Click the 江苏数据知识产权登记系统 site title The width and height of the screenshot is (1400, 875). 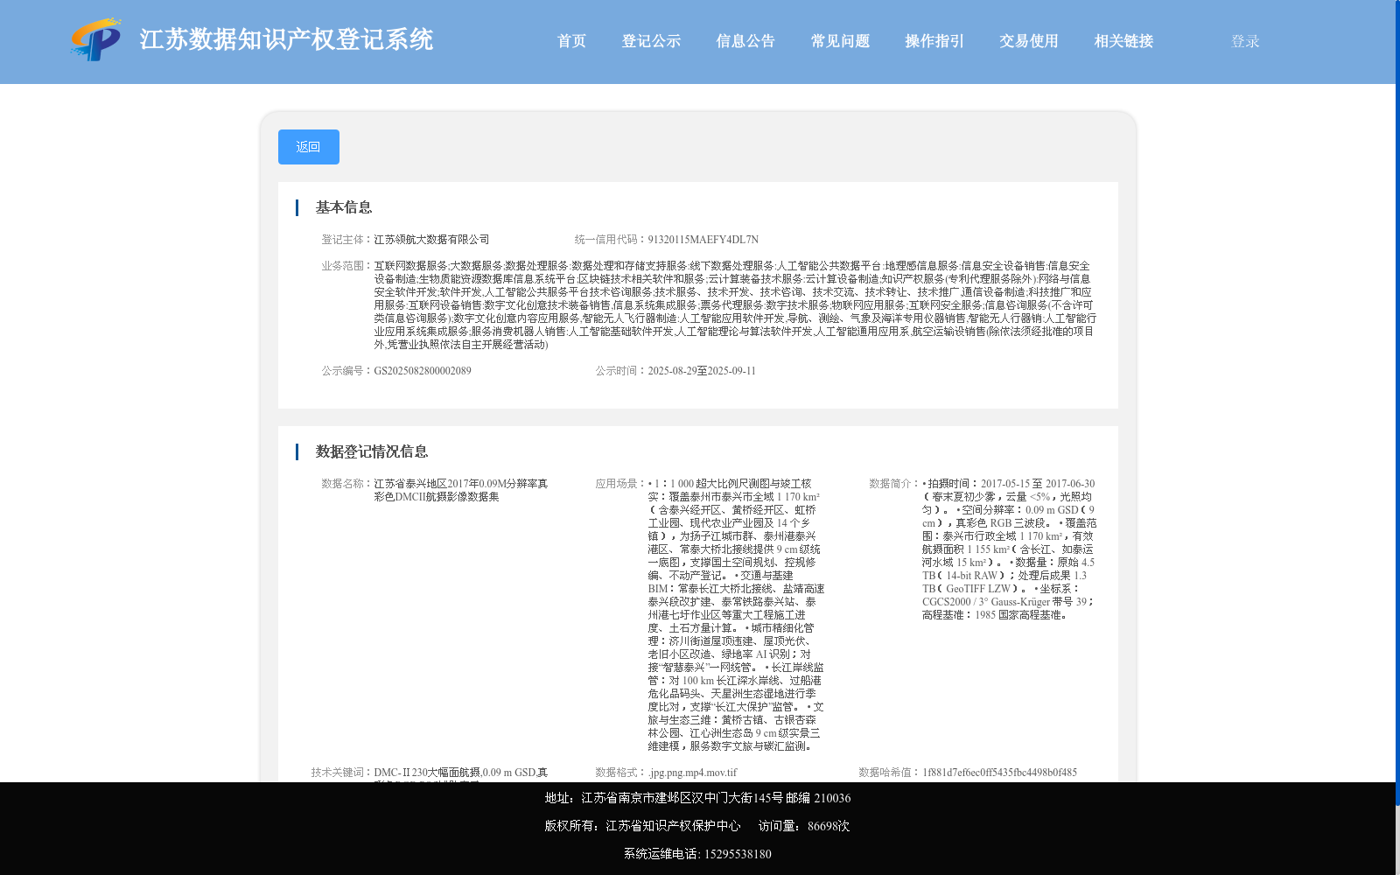coord(286,39)
